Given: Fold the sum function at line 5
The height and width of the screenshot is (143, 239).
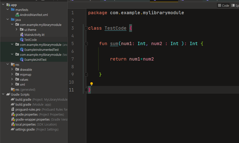Looking at the screenshot, I should 86,44.
